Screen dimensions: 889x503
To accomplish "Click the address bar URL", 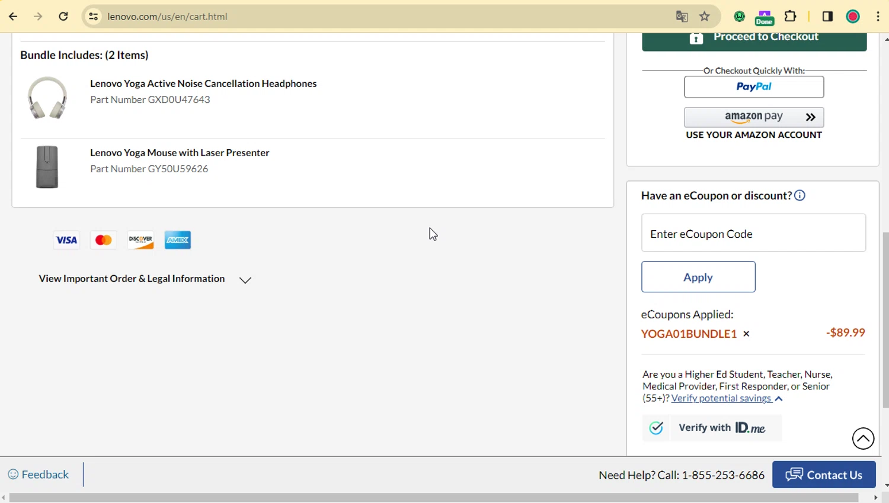I will 167,17.
